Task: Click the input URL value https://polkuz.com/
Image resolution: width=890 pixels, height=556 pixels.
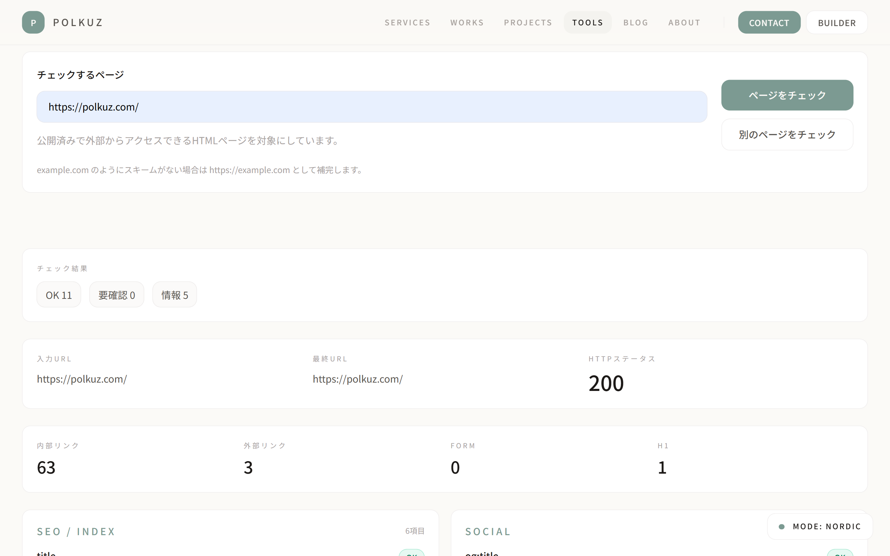Action: [x=82, y=379]
